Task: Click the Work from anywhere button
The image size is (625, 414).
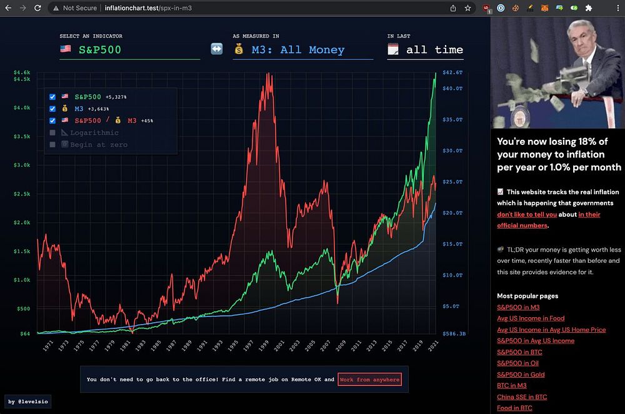Action: (369, 380)
